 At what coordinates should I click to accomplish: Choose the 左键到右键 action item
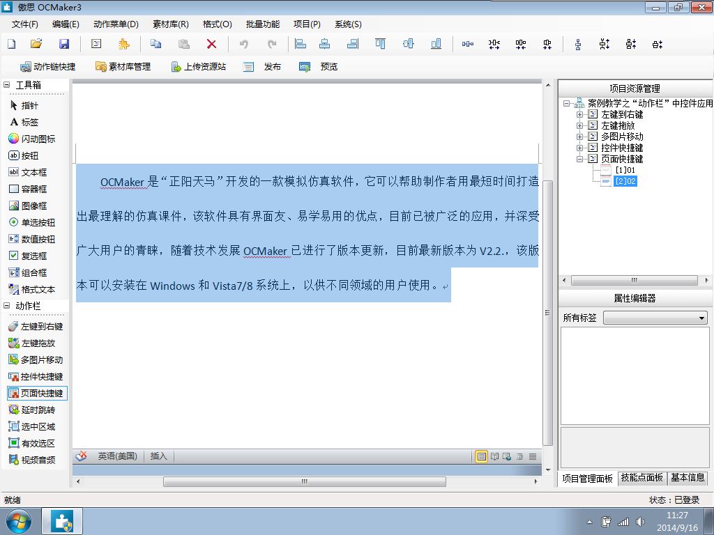click(x=36, y=326)
